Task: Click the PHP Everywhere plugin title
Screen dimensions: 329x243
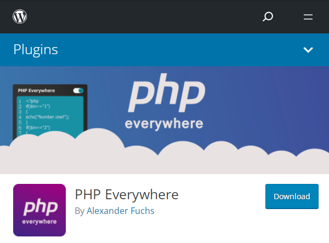Action: coord(127,194)
